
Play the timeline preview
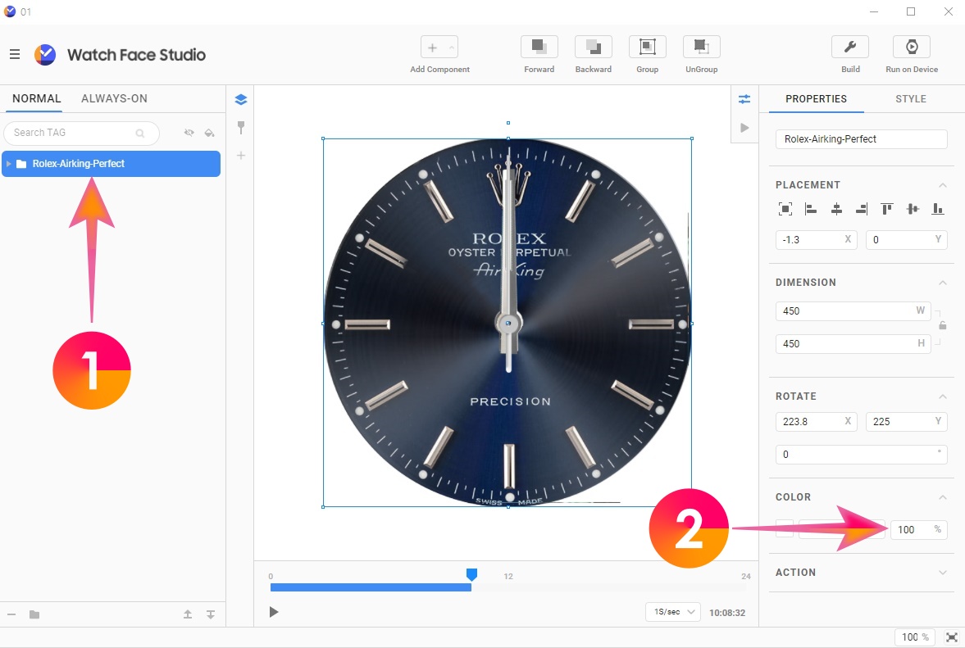274,612
